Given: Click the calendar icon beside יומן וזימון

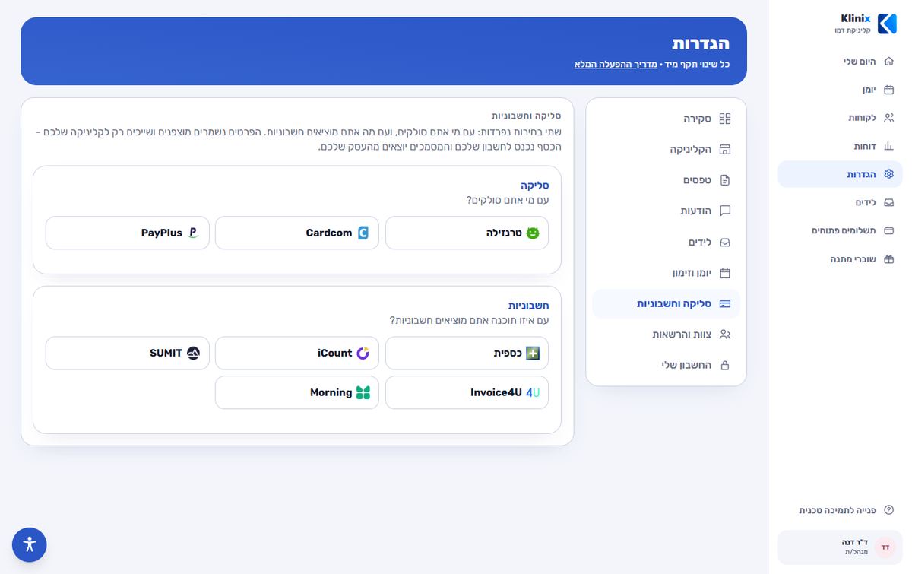Looking at the screenshot, I should tap(724, 273).
